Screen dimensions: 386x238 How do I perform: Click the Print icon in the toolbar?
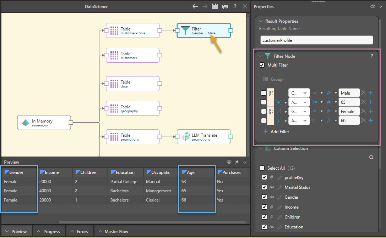click(x=225, y=6)
